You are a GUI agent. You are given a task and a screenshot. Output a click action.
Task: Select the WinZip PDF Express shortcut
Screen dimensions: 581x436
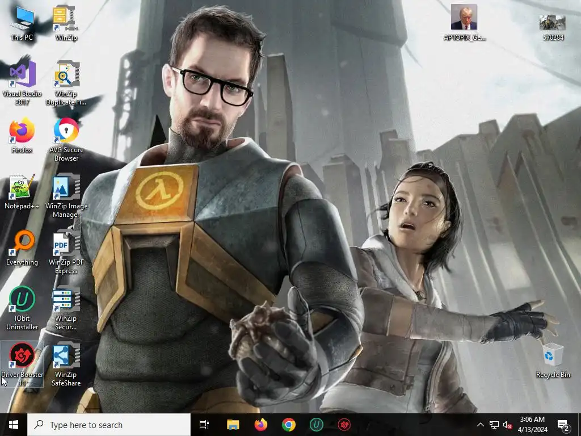pos(66,253)
